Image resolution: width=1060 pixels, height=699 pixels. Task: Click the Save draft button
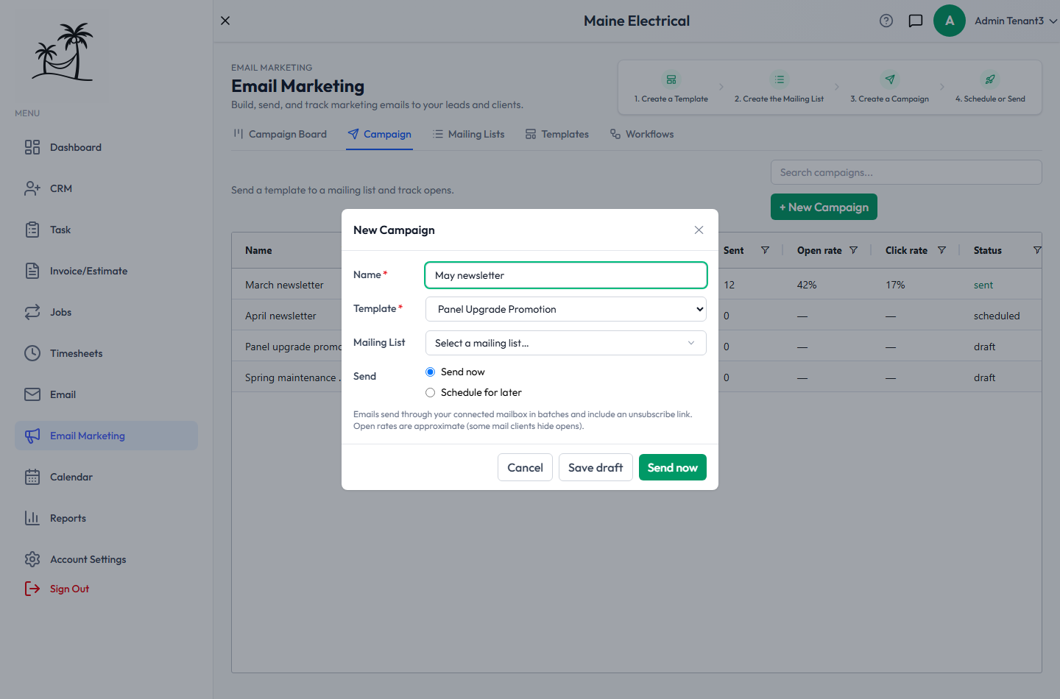pyautogui.click(x=596, y=467)
